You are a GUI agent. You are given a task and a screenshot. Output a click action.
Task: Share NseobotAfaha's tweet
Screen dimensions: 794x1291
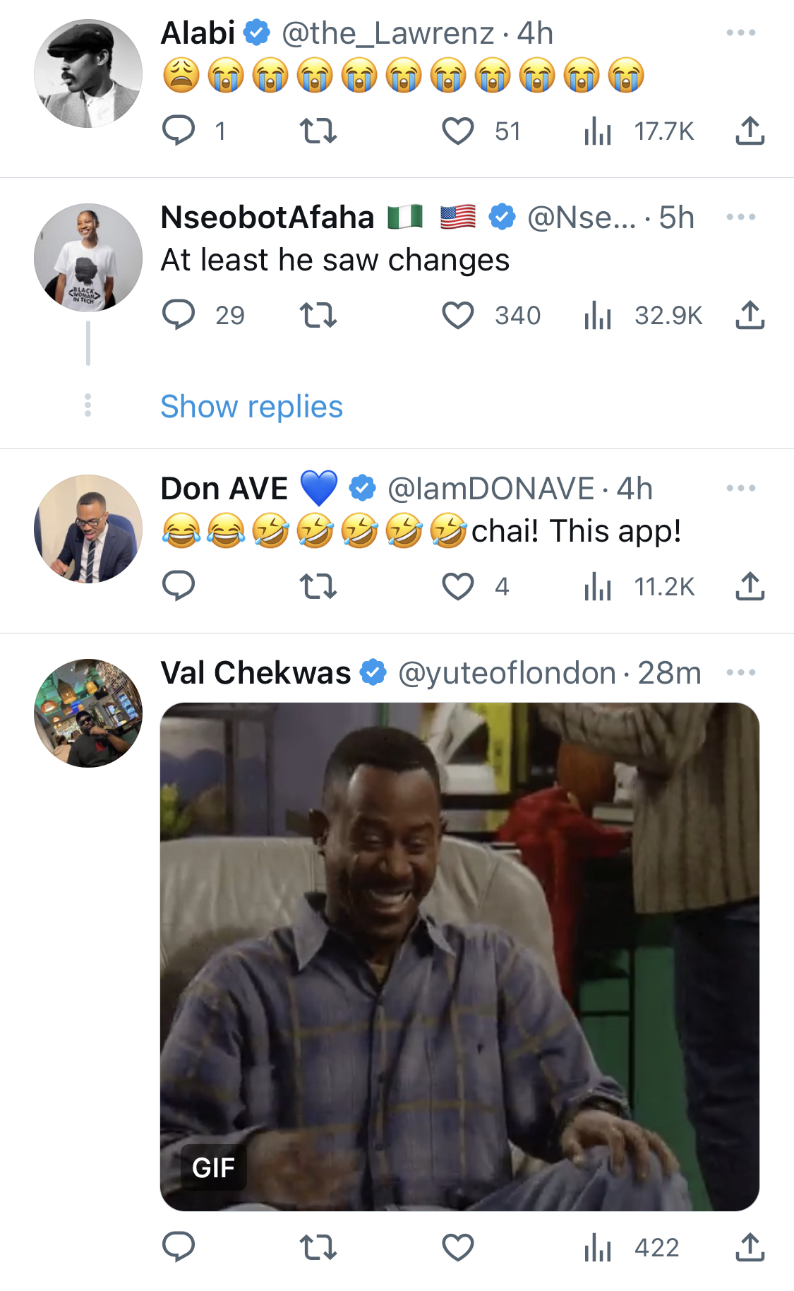click(x=750, y=315)
